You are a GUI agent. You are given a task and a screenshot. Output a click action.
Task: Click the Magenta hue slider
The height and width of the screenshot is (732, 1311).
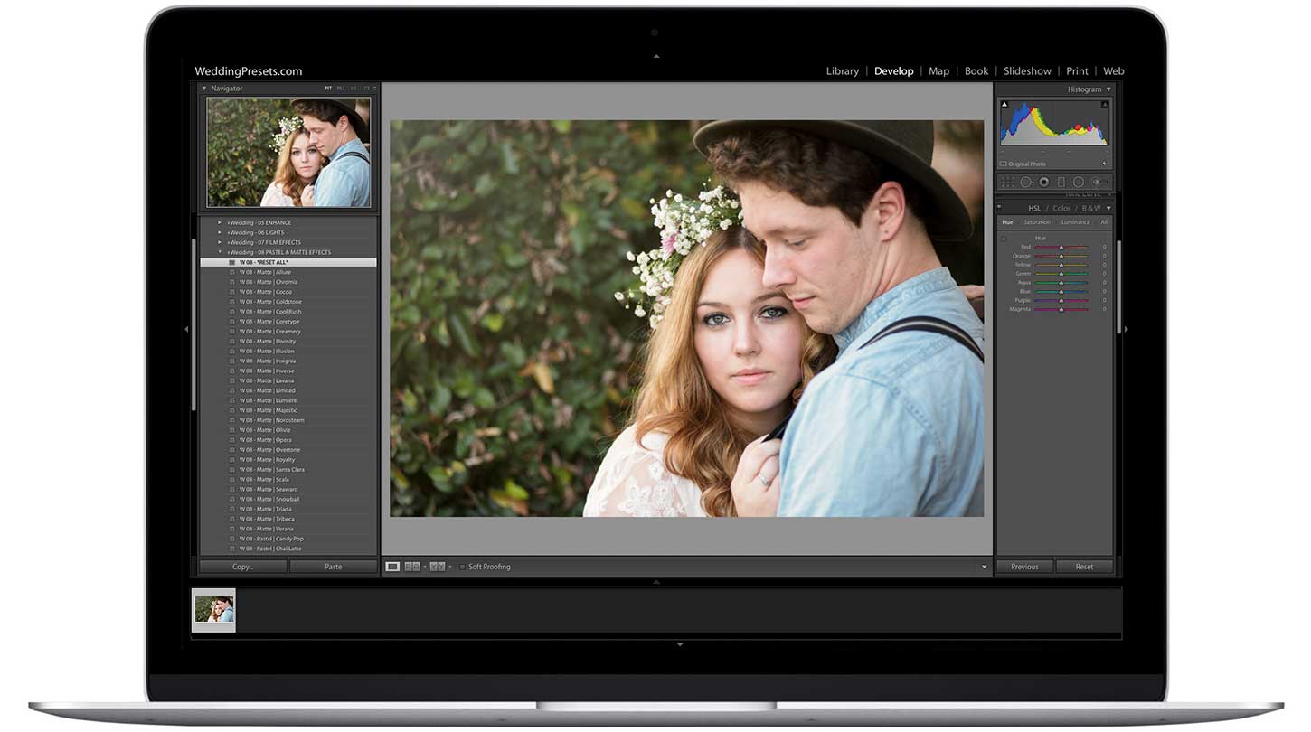point(1061,309)
